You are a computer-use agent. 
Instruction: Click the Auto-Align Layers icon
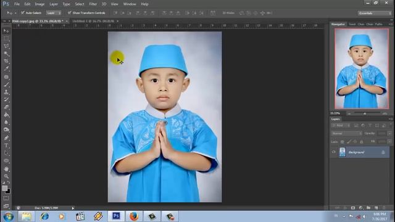pos(213,13)
